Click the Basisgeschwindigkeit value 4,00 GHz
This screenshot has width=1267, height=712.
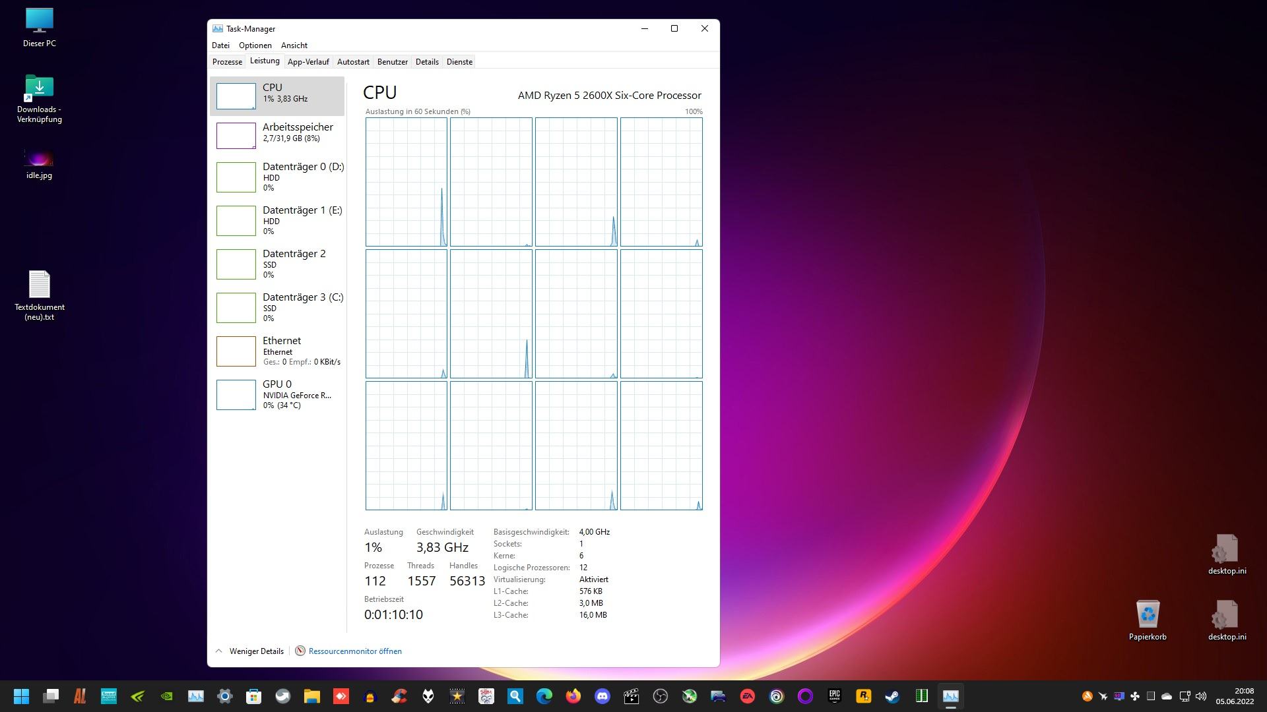[x=595, y=532]
